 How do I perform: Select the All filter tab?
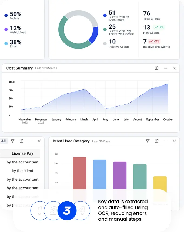(x=3, y=141)
